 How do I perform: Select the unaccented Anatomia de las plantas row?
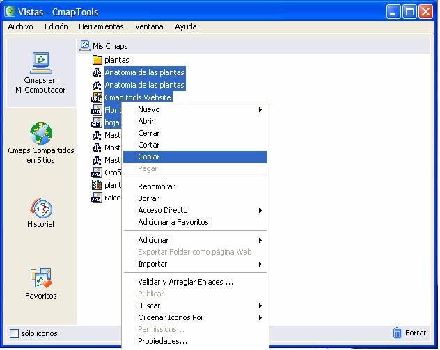click(145, 72)
